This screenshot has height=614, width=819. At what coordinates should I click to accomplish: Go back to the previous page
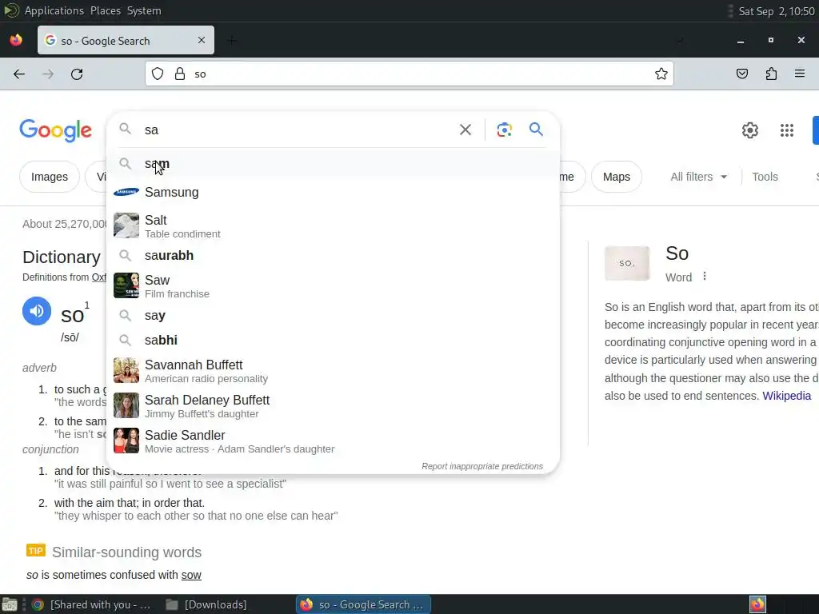point(19,74)
